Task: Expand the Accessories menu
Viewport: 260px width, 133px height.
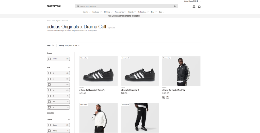Action: (x=120, y=12)
